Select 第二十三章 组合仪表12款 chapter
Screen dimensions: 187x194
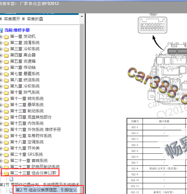tap(33, 173)
